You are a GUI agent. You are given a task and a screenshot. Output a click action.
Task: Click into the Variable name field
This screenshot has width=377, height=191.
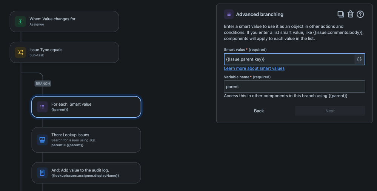click(x=294, y=86)
